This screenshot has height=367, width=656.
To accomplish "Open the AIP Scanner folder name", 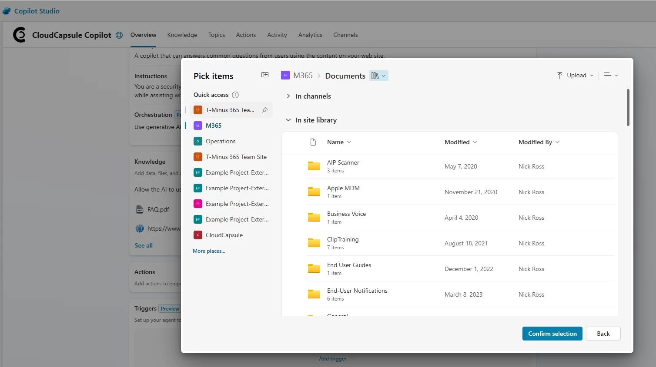I will pos(343,162).
